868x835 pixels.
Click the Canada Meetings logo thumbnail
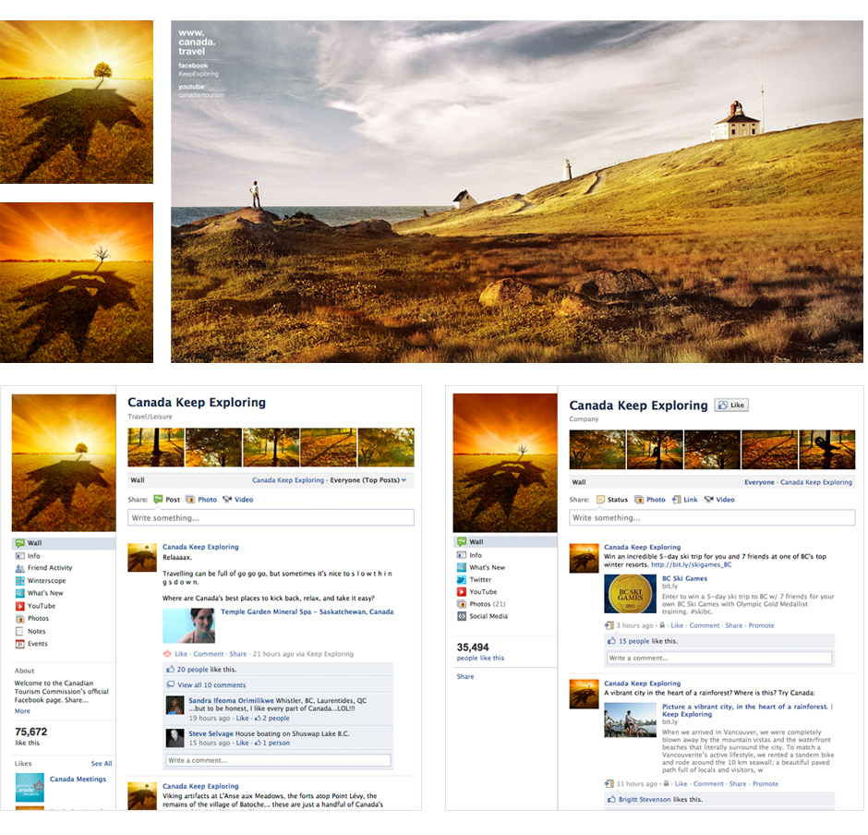[30, 787]
